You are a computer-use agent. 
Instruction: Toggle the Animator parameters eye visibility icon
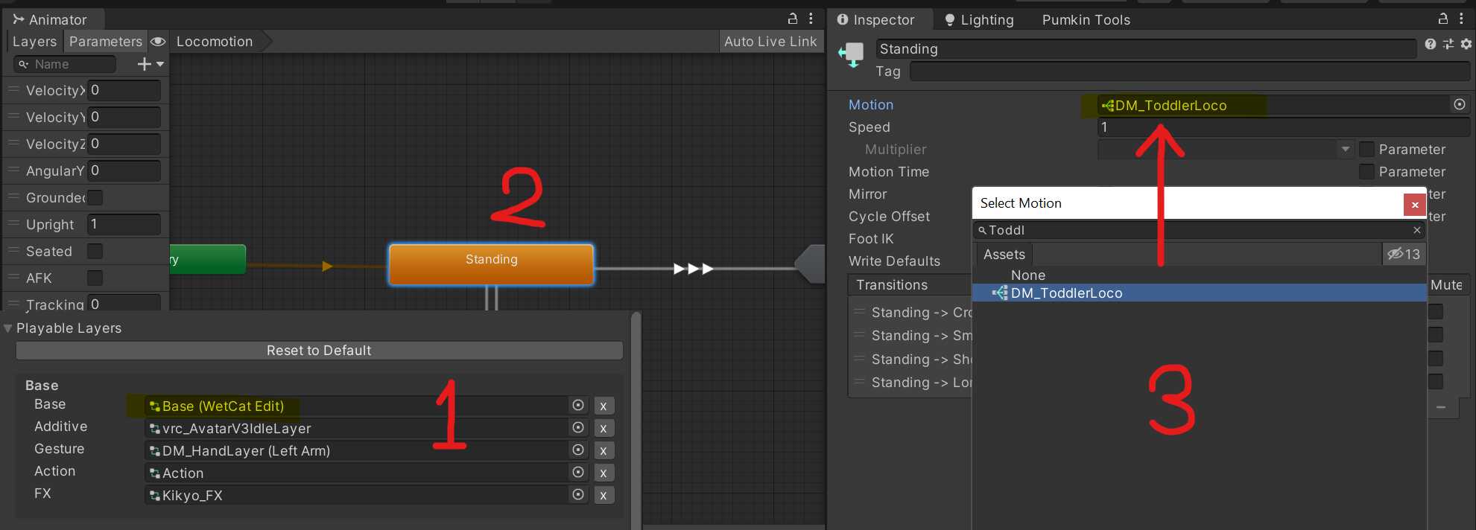[158, 42]
